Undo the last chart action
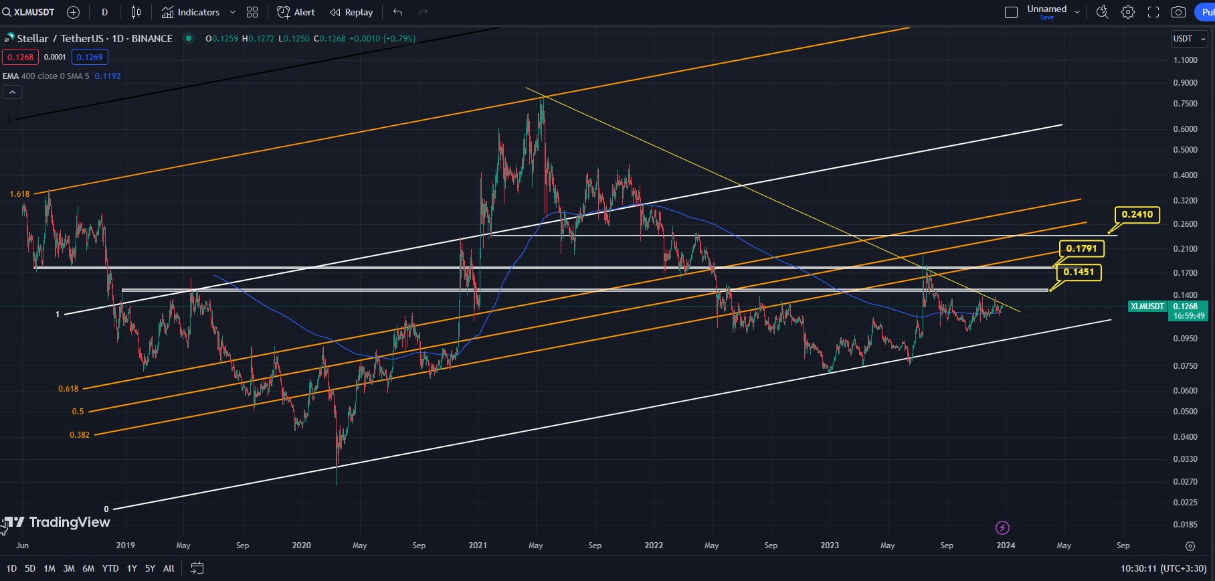The height and width of the screenshot is (581, 1215). pos(398,12)
